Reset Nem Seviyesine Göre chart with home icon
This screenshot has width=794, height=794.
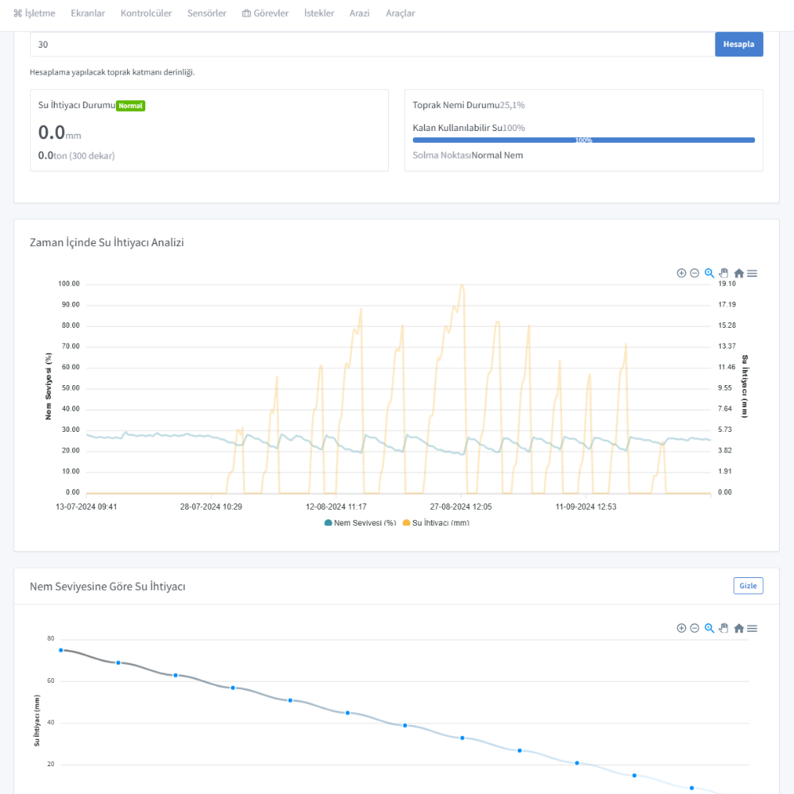738,628
